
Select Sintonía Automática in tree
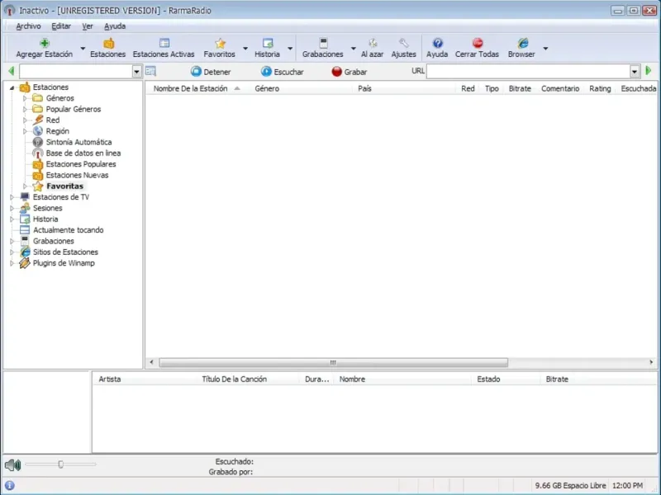78,142
